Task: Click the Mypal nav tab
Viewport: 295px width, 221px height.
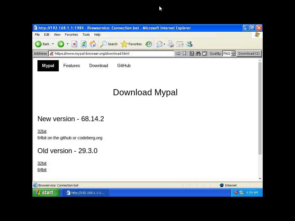Action: point(48,66)
